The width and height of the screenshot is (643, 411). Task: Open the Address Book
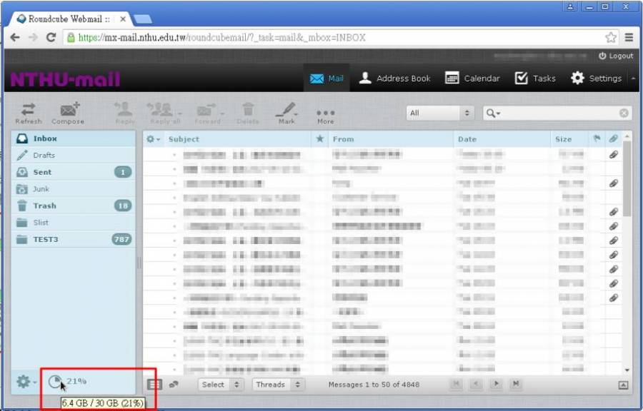394,78
